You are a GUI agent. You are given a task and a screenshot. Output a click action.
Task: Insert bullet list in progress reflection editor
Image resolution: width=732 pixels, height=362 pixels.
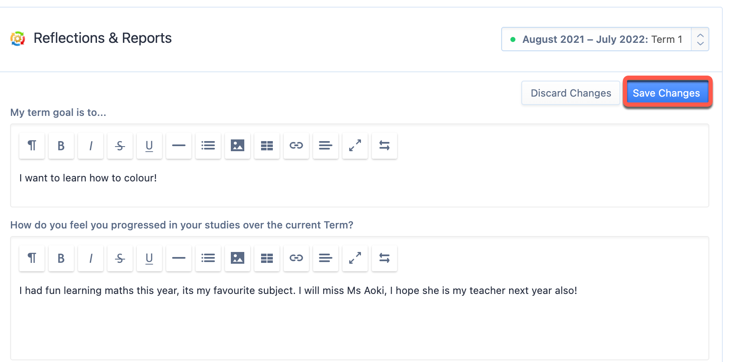click(208, 258)
